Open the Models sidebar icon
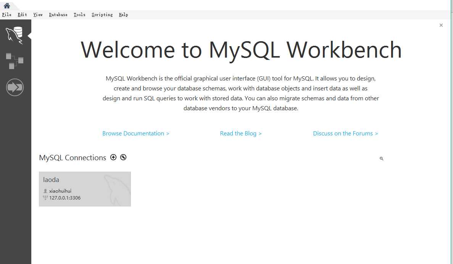Viewport: 453px width, 264px height. [15, 61]
